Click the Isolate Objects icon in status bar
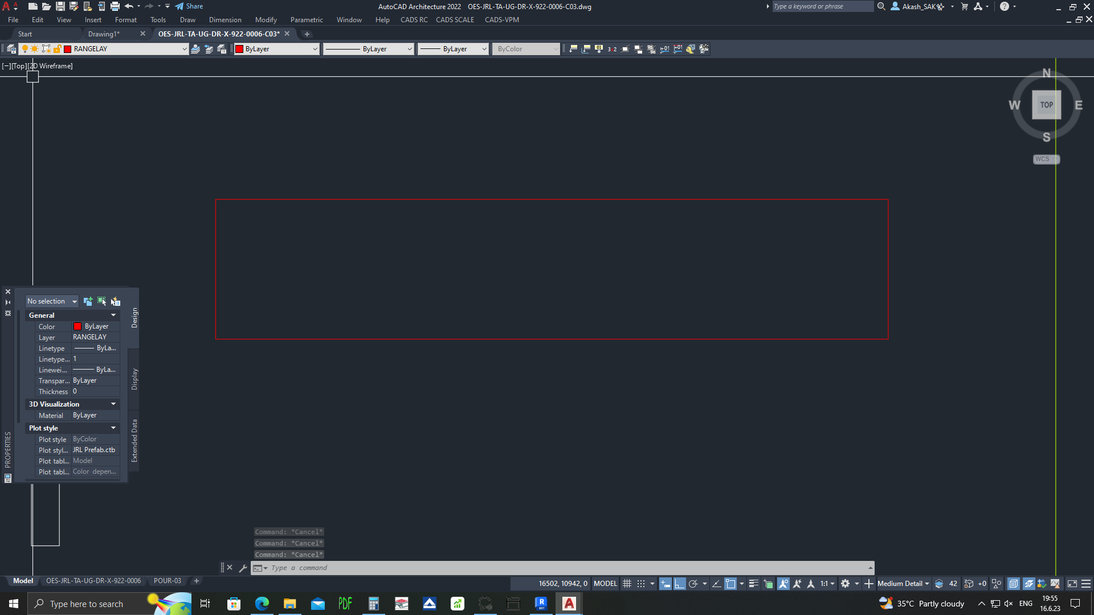This screenshot has width=1094, height=615. pos(997,584)
